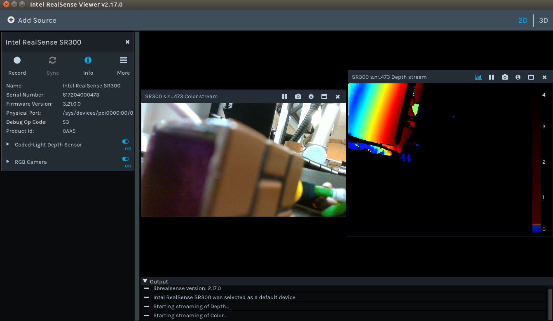
Task: Click the 'selected as a default device' log line
Action: point(224,297)
